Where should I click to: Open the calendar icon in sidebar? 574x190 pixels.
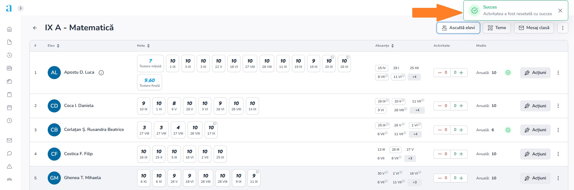9,108
